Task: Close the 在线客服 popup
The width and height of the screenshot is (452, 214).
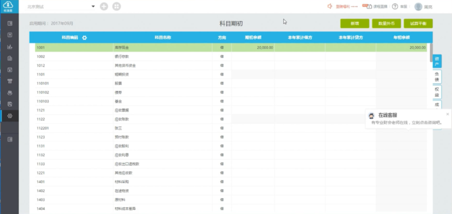Action: pos(447,114)
